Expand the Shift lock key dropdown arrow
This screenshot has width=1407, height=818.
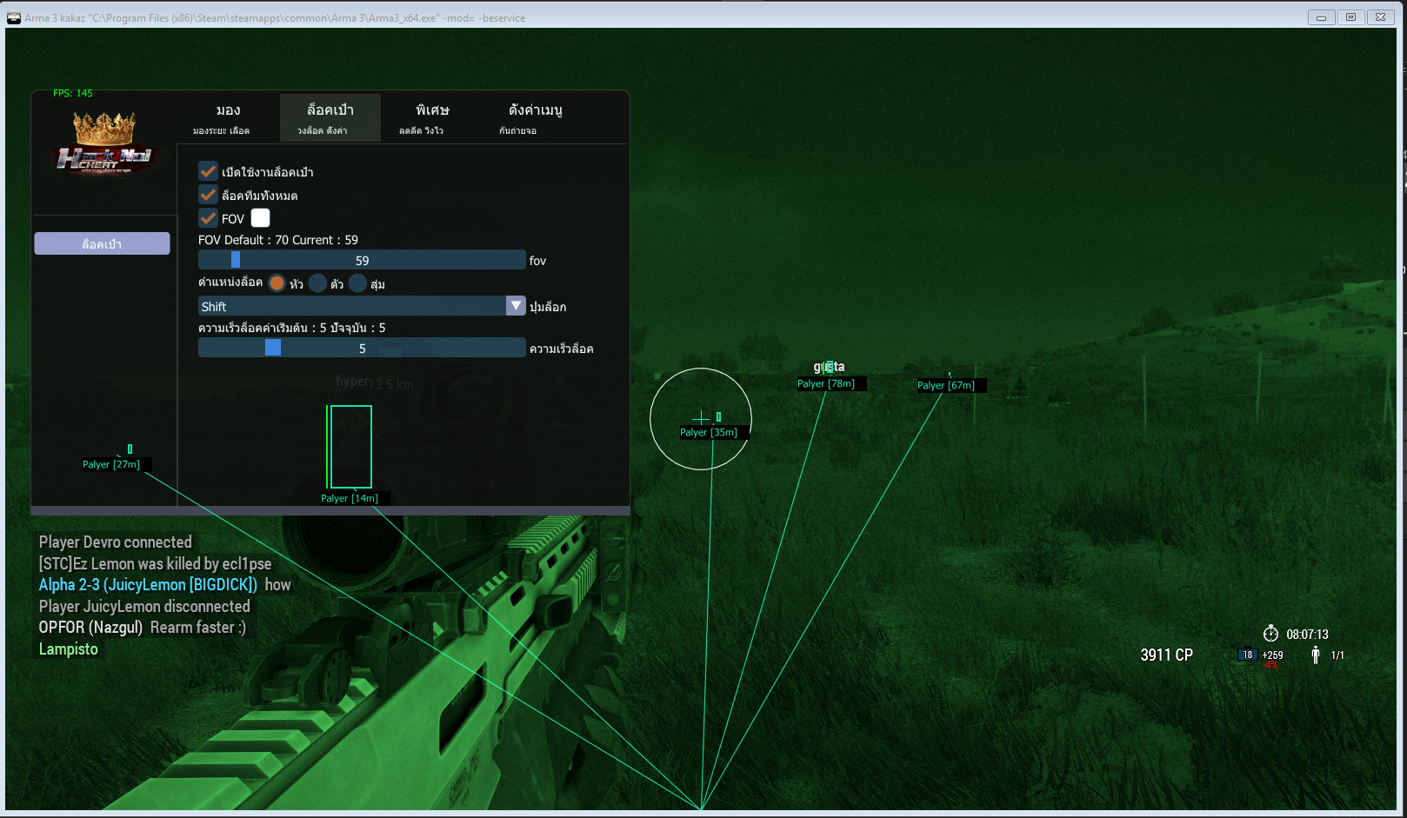point(516,306)
